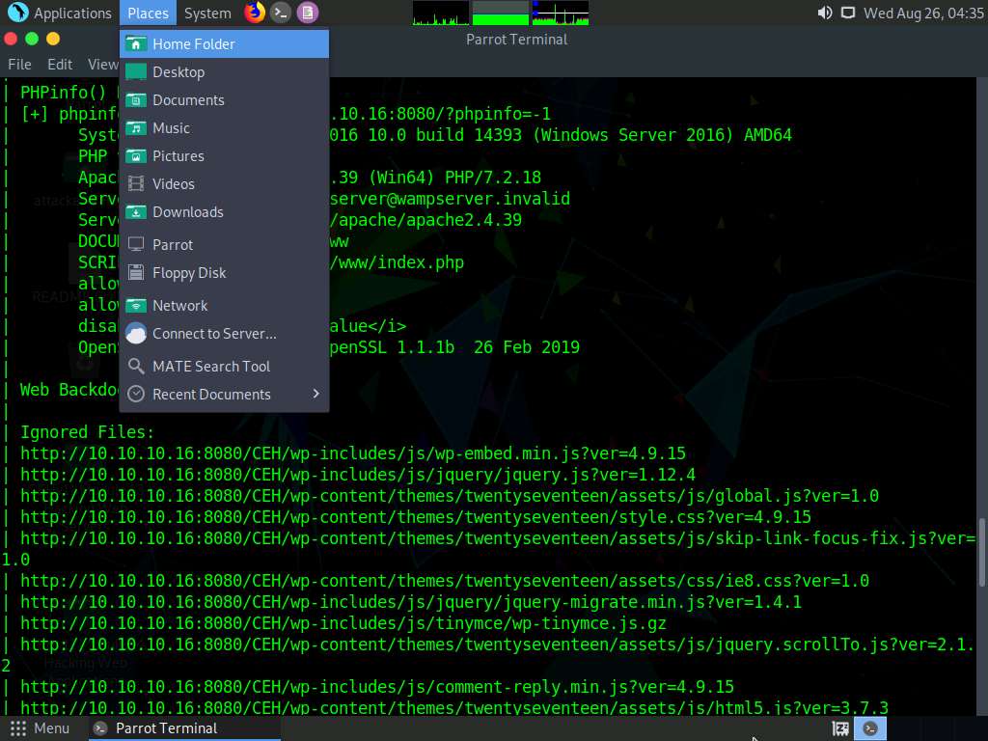Click the Parrot Terminal window title
988x741 pixels.
click(x=517, y=40)
